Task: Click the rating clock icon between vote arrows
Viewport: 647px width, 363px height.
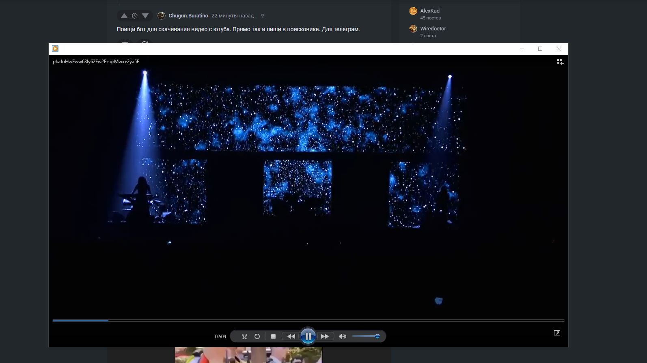Action: (135, 16)
